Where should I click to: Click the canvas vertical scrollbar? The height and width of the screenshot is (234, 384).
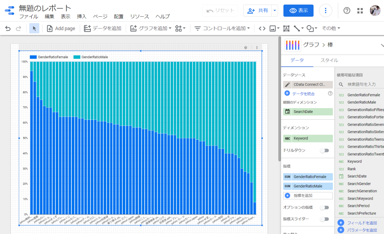tap(279, 99)
